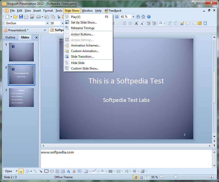Open Find with the binoculars icon
219x182 pixels.
(x=138, y=17)
